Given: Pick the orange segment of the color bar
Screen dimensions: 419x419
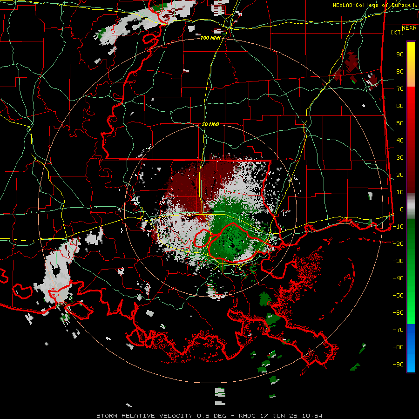Looking at the screenshot, I should 411,79.
